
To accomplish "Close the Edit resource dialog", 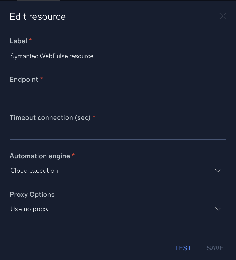I will [222, 16].
